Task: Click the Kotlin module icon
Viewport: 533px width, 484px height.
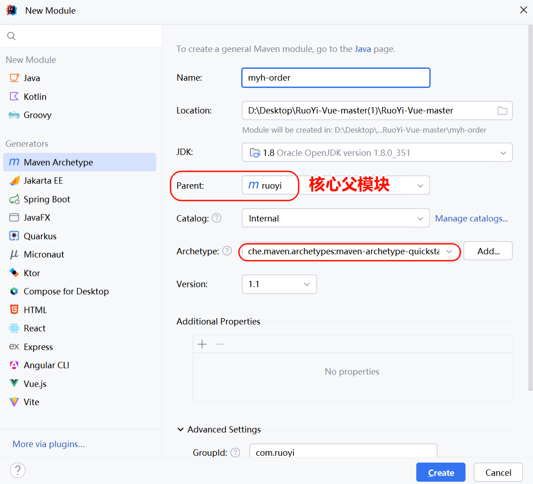Action: [14, 97]
